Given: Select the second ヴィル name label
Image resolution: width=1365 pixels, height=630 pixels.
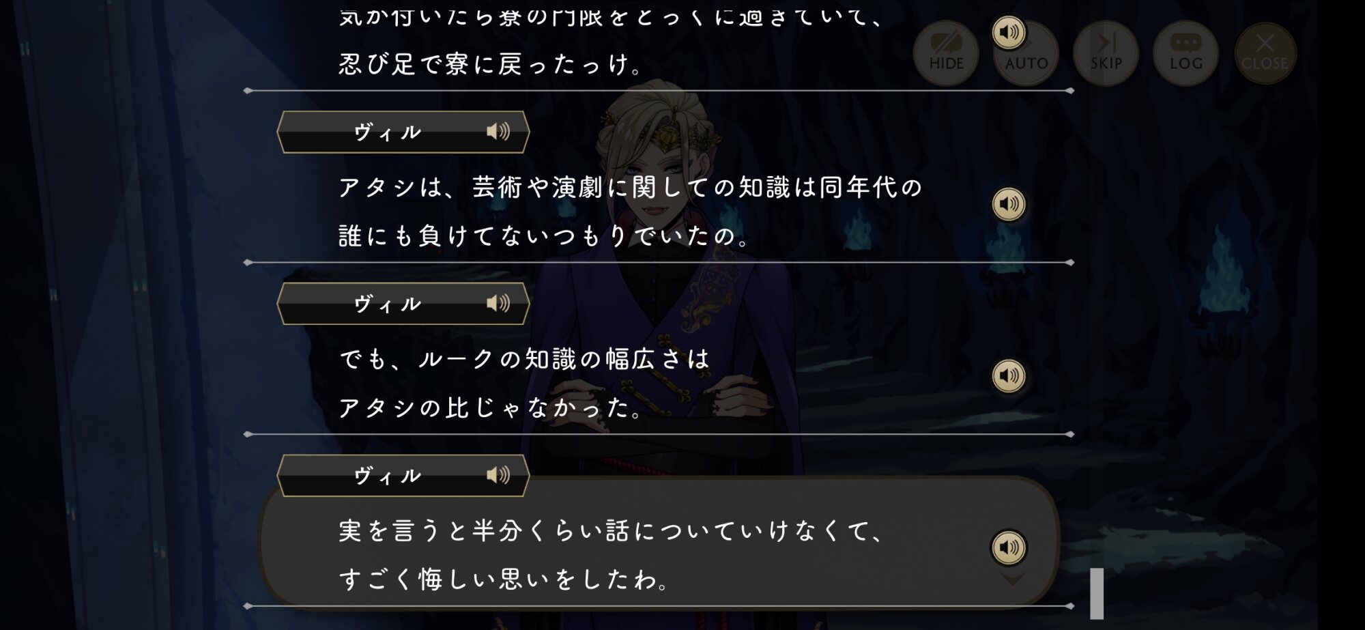Looking at the screenshot, I should (x=388, y=304).
